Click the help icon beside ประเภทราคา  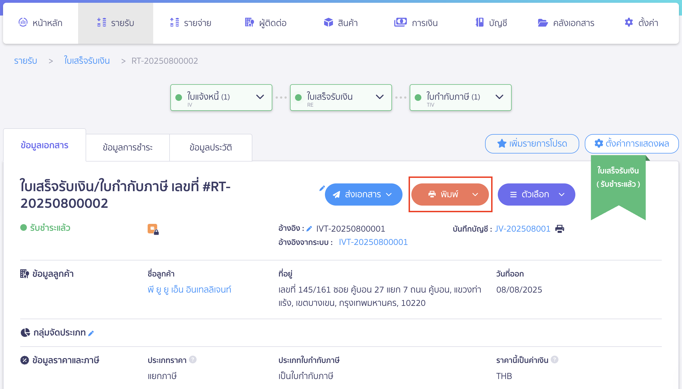click(193, 360)
